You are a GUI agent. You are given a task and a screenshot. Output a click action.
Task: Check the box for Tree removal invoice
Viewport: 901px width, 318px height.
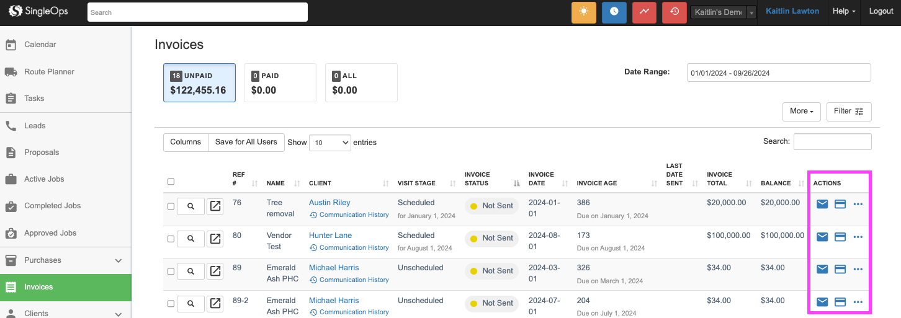click(171, 206)
